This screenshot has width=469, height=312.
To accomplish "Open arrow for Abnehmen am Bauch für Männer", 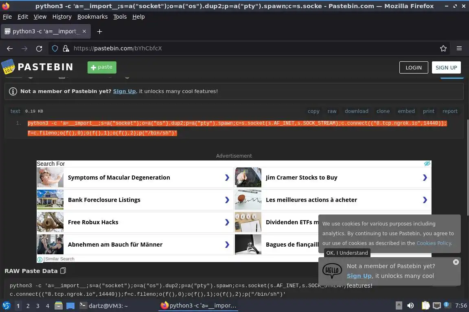I will click(227, 245).
